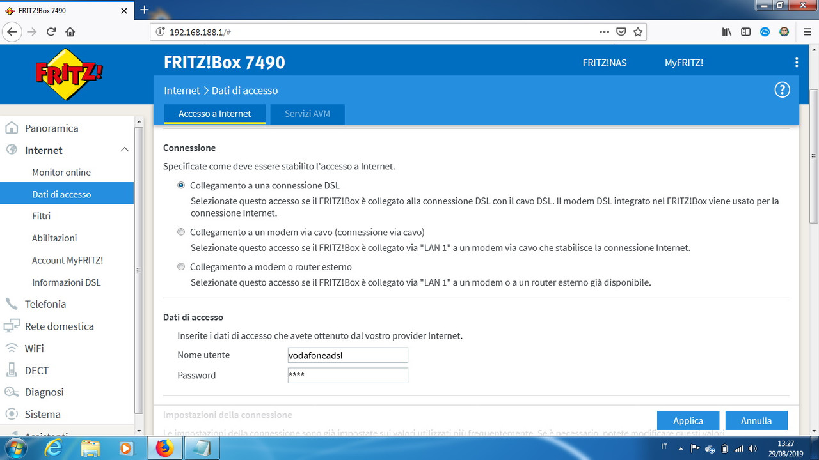The width and height of the screenshot is (819, 460).
Task: Open Monitor online page
Action: [61, 172]
